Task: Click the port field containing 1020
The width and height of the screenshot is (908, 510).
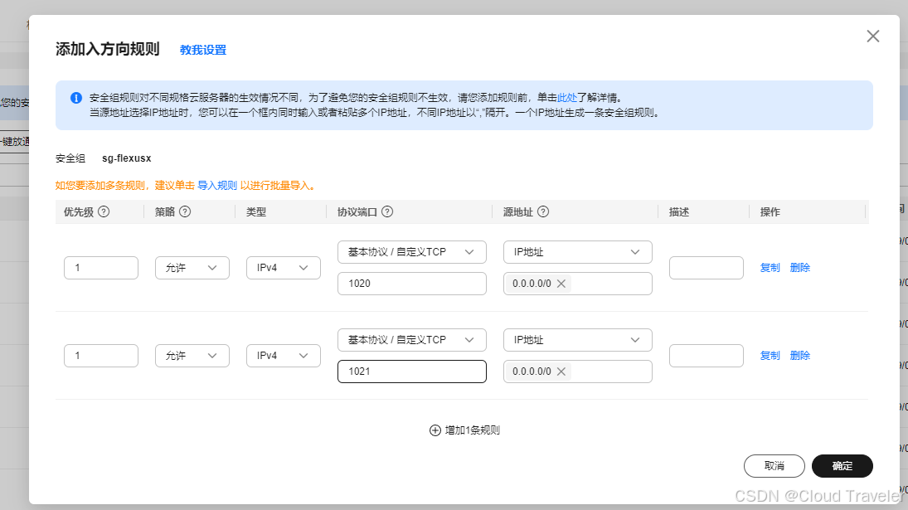Action: click(412, 283)
